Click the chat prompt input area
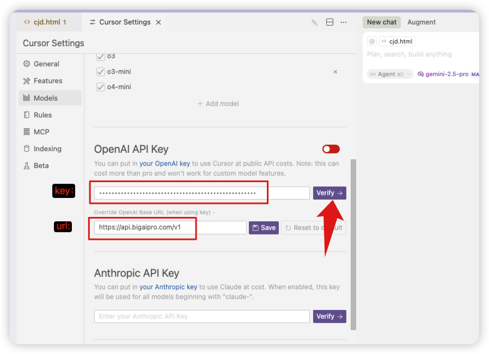Viewport: 489px width, 354px height. (x=421, y=54)
